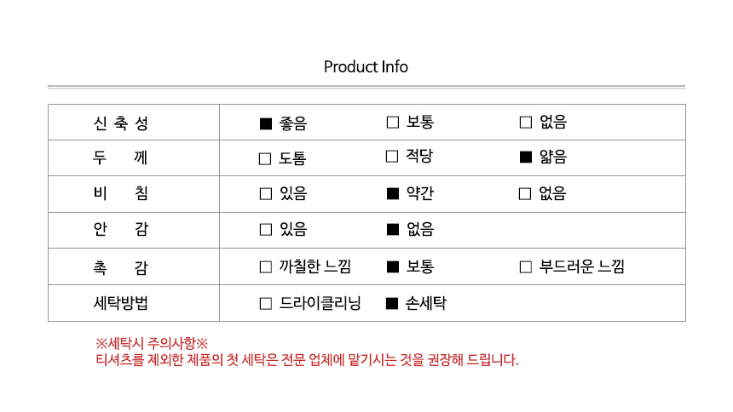Viewport: 733px width, 412px height.
Task: Check the 드라이클리닝 washing option
Action: [x=265, y=303]
